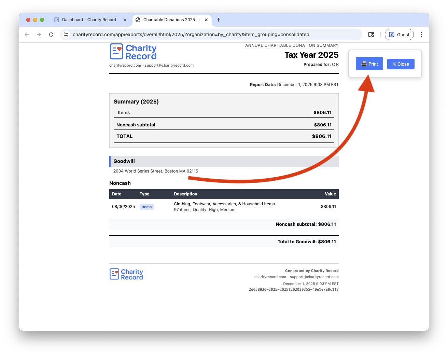448x356 pixels.
Task: Click the Charity Record logo in the footer
Action: [x=126, y=274]
